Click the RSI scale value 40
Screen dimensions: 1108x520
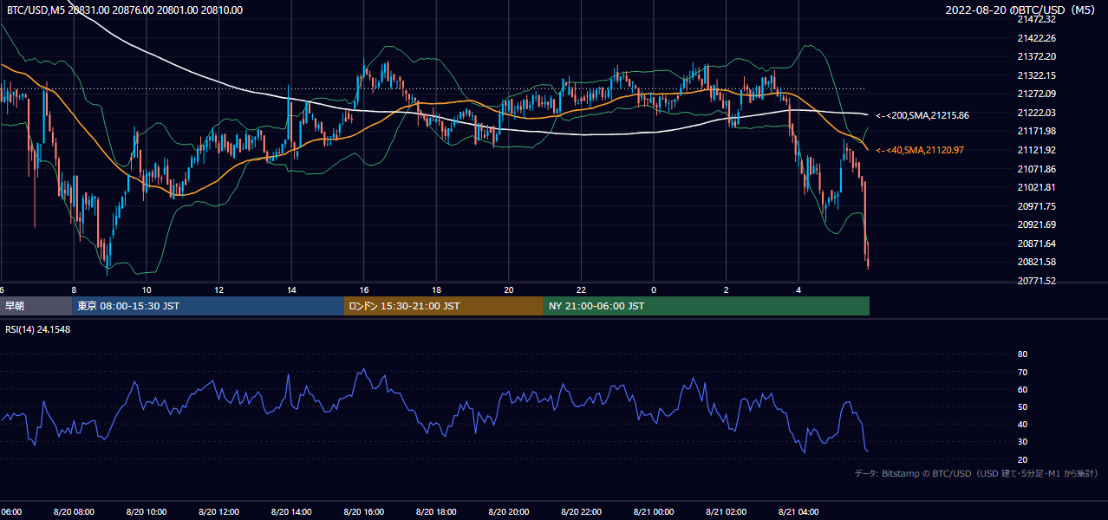(x=1022, y=424)
